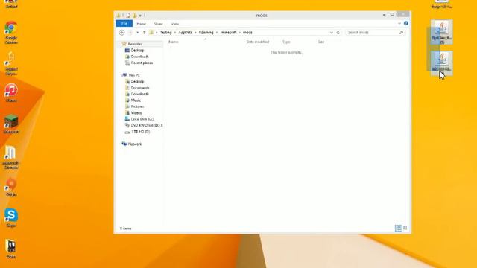Click the Forward navigation arrow
477x268 pixels.
130,33
